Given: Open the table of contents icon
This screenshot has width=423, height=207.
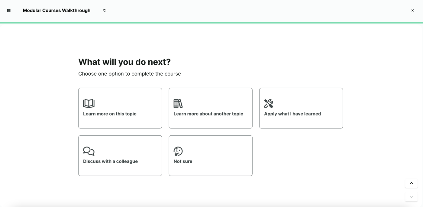Looking at the screenshot, I should coord(9,10).
